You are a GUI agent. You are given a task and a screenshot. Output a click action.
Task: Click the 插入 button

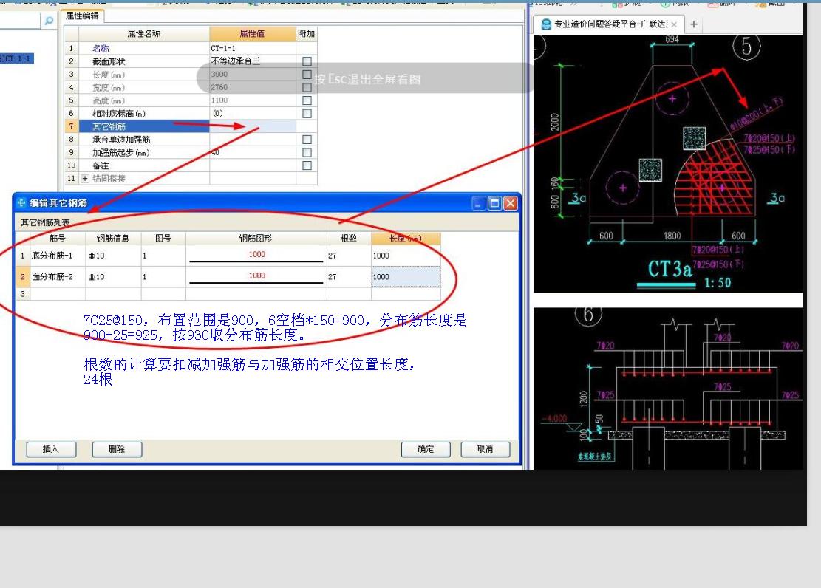(x=51, y=449)
